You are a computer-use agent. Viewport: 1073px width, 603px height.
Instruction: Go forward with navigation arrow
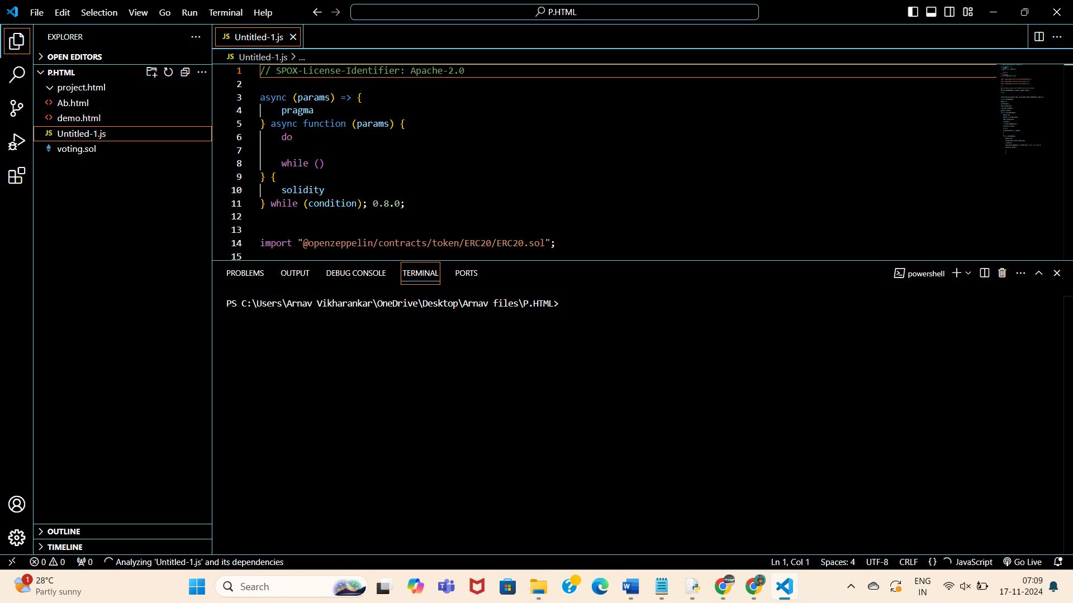pos(335,12)
